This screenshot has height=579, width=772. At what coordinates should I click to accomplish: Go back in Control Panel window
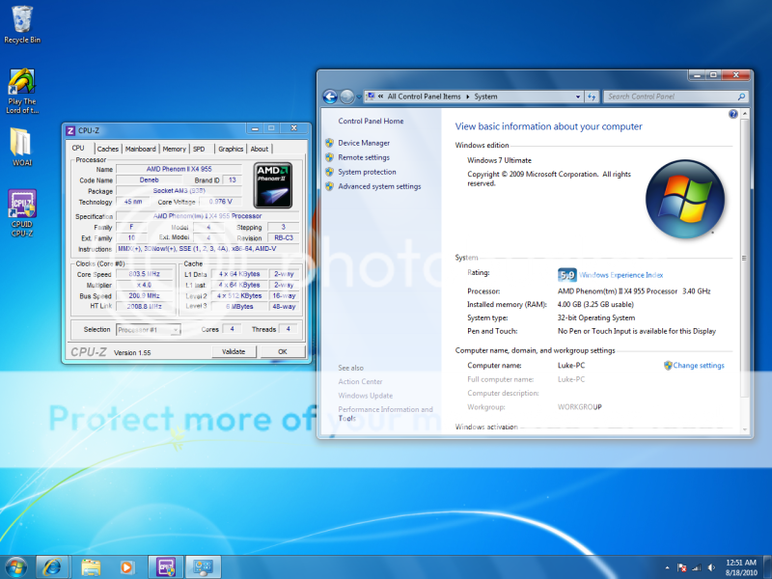click(330, 96)
